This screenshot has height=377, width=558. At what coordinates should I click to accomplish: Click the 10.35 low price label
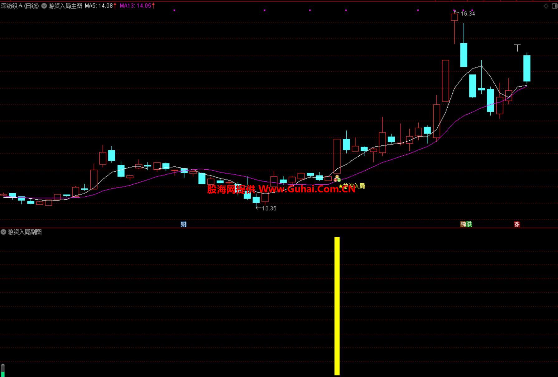pos(269,208)
